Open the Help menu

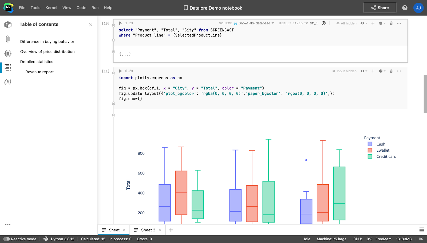[x=108, y=8]
